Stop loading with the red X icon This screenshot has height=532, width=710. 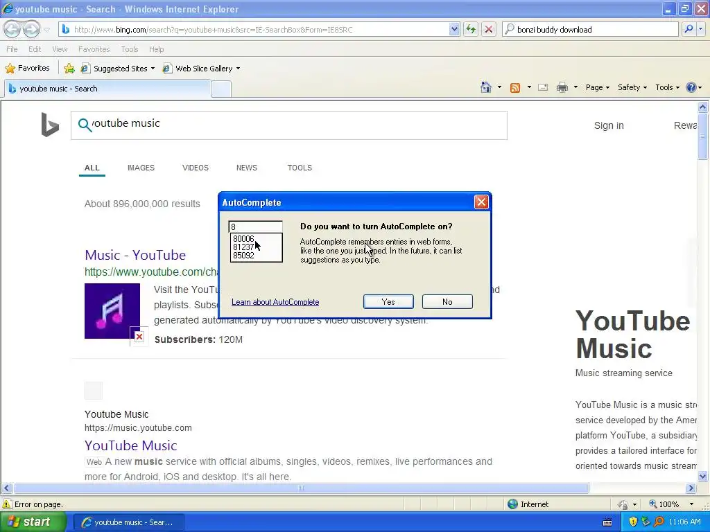(x=489, y=29)
